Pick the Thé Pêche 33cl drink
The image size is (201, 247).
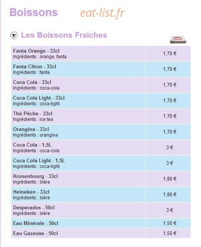100,116
